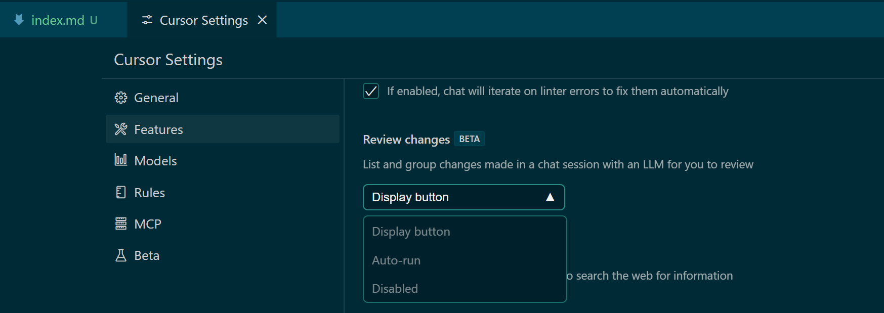This screenshot has height=313, width=884.
Task: Choose Auto-run from the dropdown list
Action: click(465, 260)
